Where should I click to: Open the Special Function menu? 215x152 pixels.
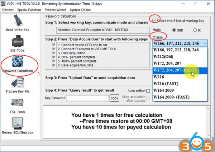pos(29,10)
